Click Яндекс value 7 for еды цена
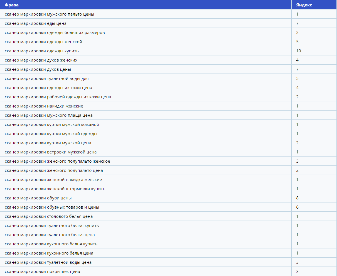 [297, 23]
